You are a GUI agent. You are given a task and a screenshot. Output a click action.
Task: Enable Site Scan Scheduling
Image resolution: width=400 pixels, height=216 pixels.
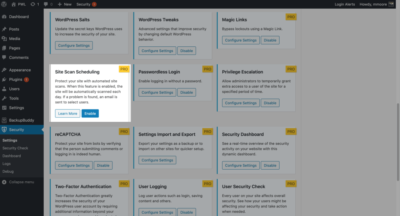(90, 113)
